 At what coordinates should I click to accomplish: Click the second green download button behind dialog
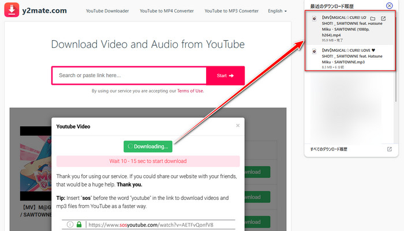click(257, 197)
